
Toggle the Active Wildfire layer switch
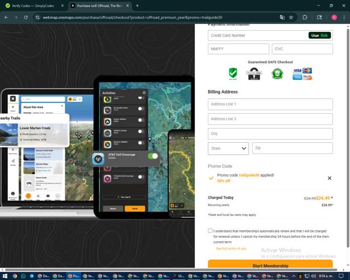(x=141, y=120)
